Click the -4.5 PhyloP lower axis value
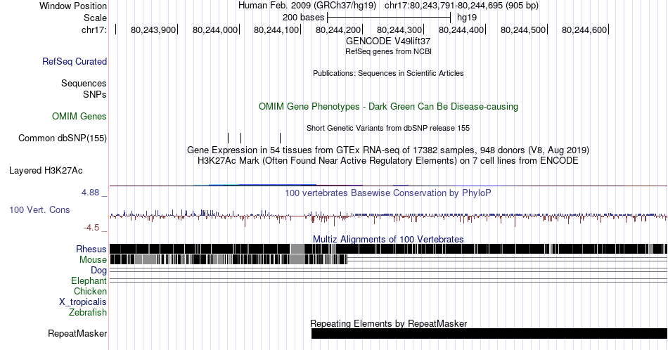This screenshot has height=350, width=668. (x=91, y=228)
